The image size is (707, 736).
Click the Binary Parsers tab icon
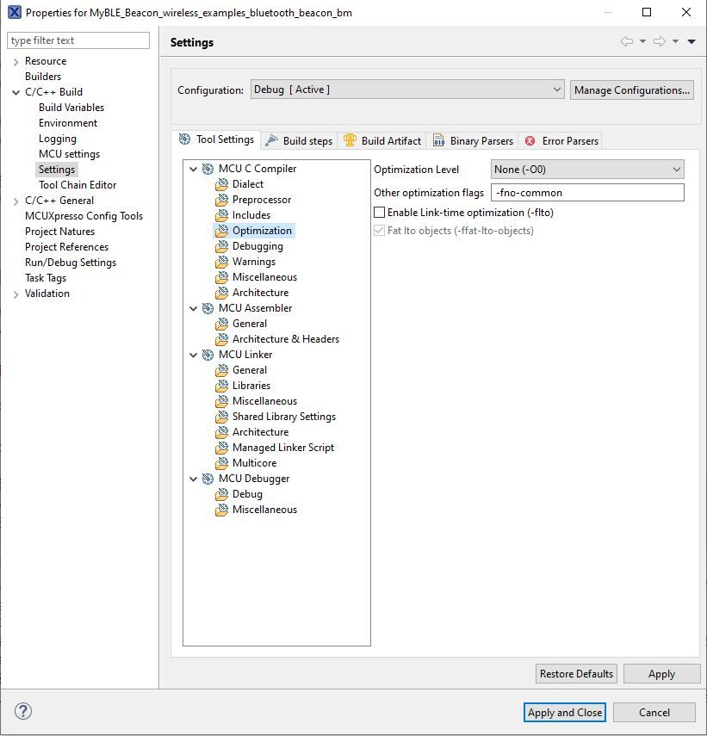coord(438,140)
